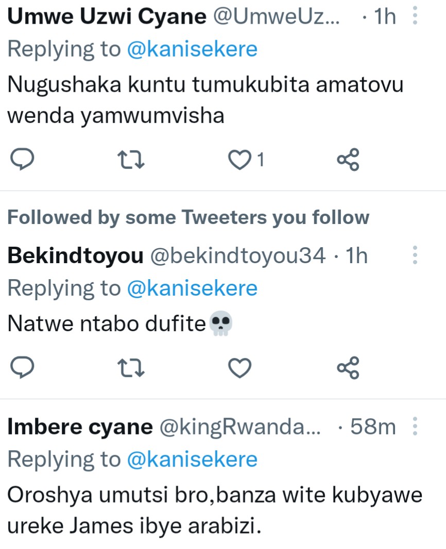Image resolution: width=446 pixels, height=549 pixels.
Task: Open @kanisekere link in Bekindtoyou's reply
Action: click(192, 288)
